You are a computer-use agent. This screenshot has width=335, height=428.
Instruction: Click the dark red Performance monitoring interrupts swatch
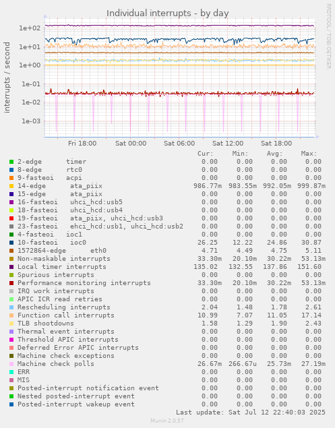11,283
